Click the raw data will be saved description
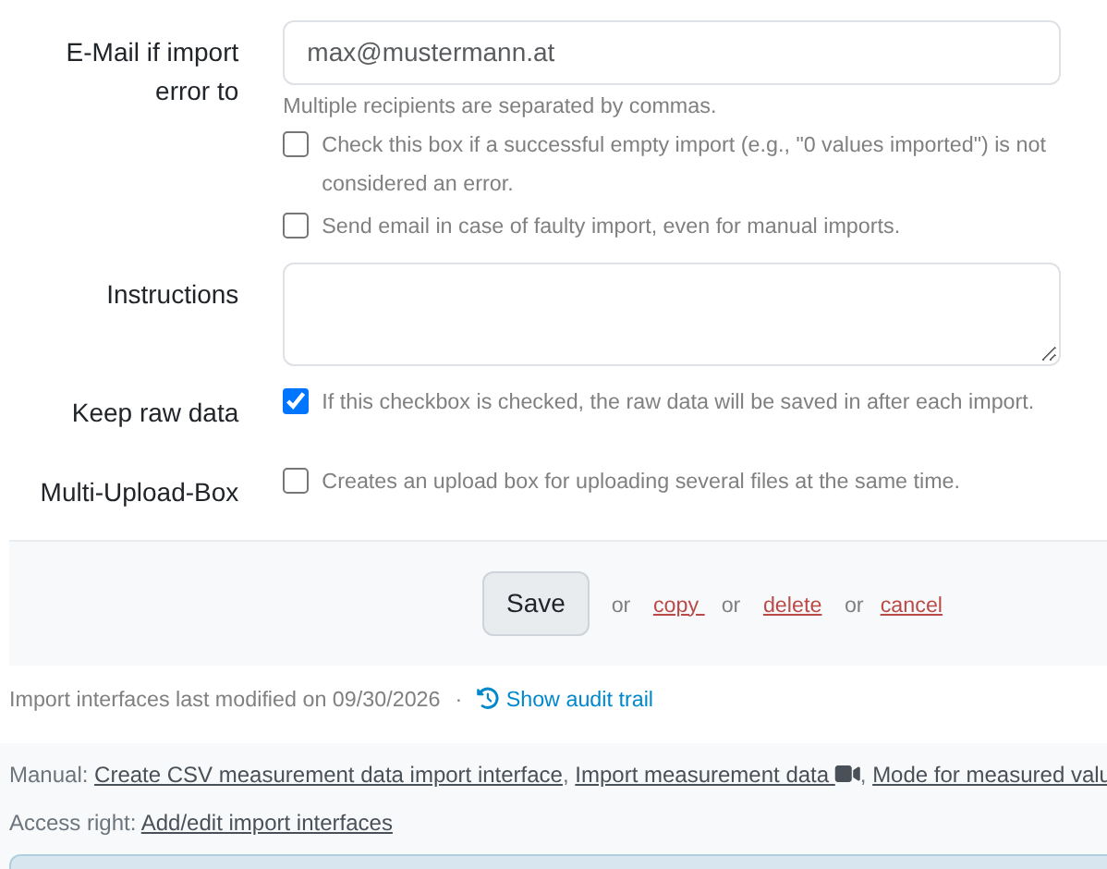 [677, 401]
